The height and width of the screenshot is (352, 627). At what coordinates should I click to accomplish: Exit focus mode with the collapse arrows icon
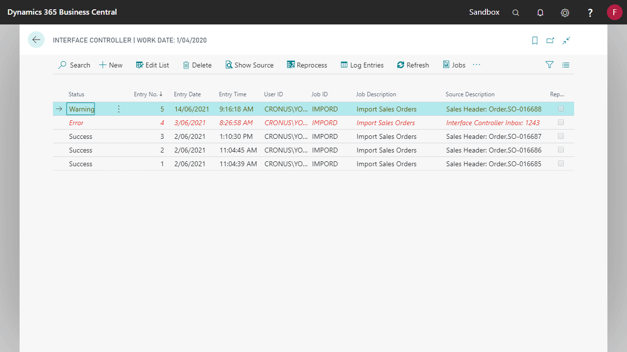566,41
